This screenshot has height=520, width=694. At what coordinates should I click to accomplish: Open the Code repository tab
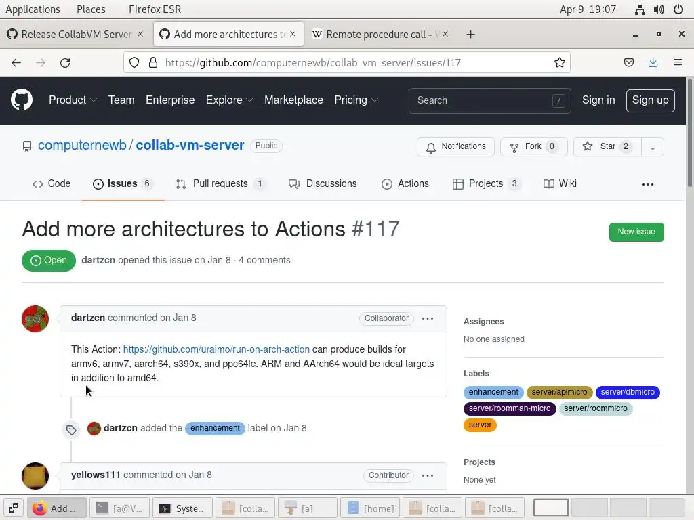[x=52, y=183]
